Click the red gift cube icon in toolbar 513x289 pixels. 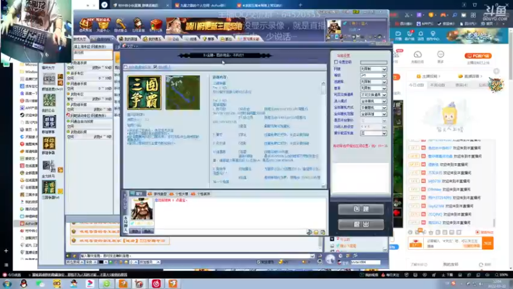[156, 24]
